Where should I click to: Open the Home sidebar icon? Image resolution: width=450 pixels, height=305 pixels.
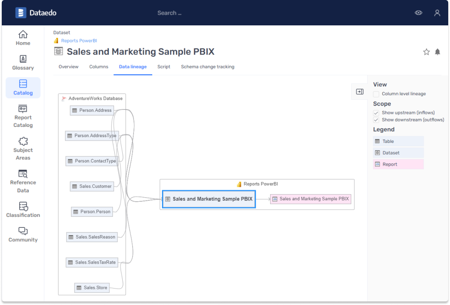tap(23, 35)
